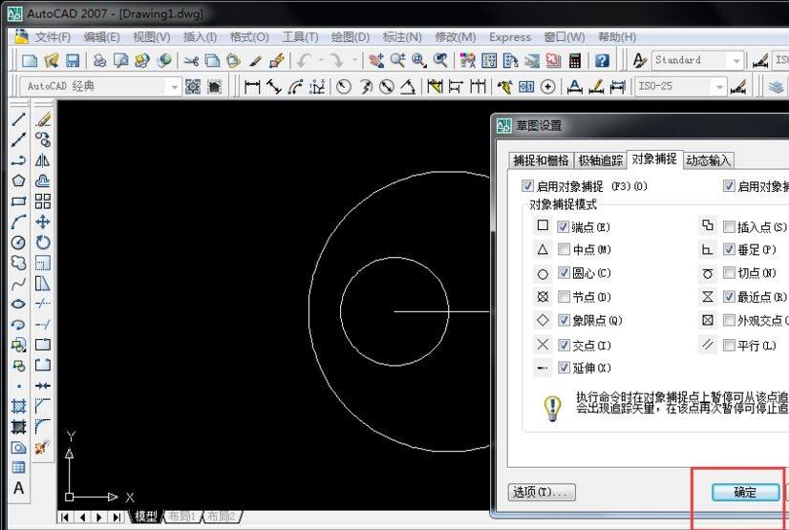
Task: Select the Rotate modify tool
Action: pos(43,243)
